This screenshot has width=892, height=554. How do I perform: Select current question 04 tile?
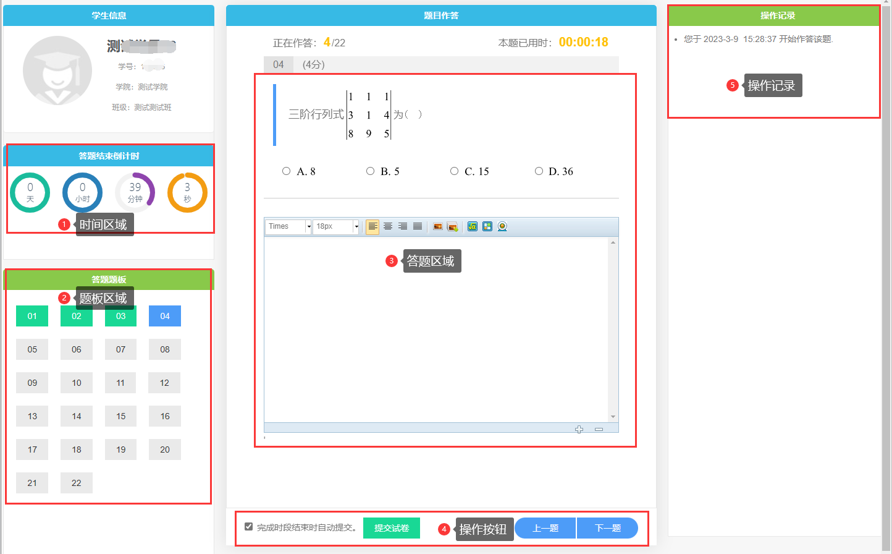165,316
